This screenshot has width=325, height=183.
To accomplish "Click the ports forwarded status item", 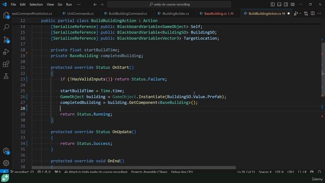I will pyautogui.click(x=57, y=172).
